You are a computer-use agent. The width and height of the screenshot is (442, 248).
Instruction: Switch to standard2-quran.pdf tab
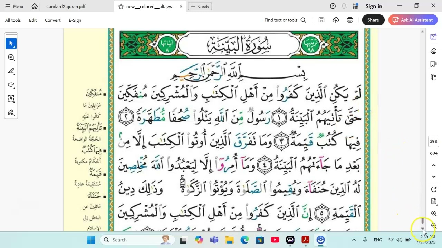tap(65, 6)
